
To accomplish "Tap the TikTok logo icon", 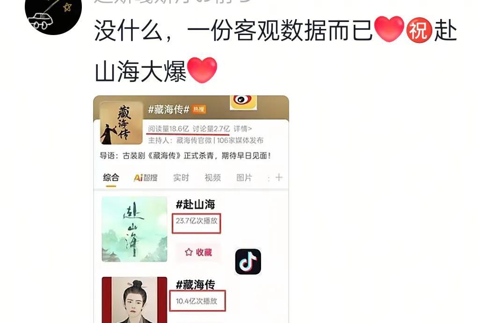I will coord(248,261).
